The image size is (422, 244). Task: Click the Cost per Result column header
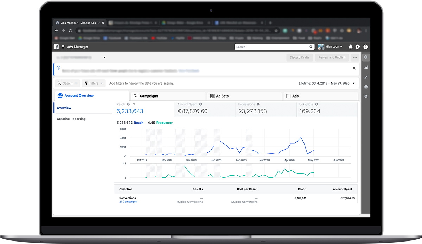click(247, 189)
